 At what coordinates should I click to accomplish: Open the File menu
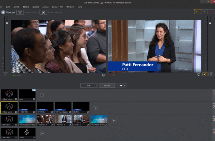click(x=1, y=7)
